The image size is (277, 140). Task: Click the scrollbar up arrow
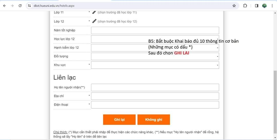click(x=275, y=13)
